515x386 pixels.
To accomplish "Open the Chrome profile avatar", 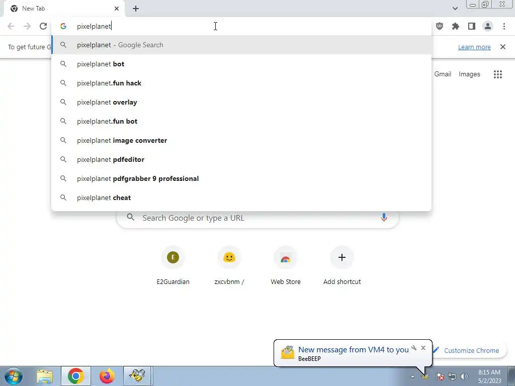I will click(488, 26).
